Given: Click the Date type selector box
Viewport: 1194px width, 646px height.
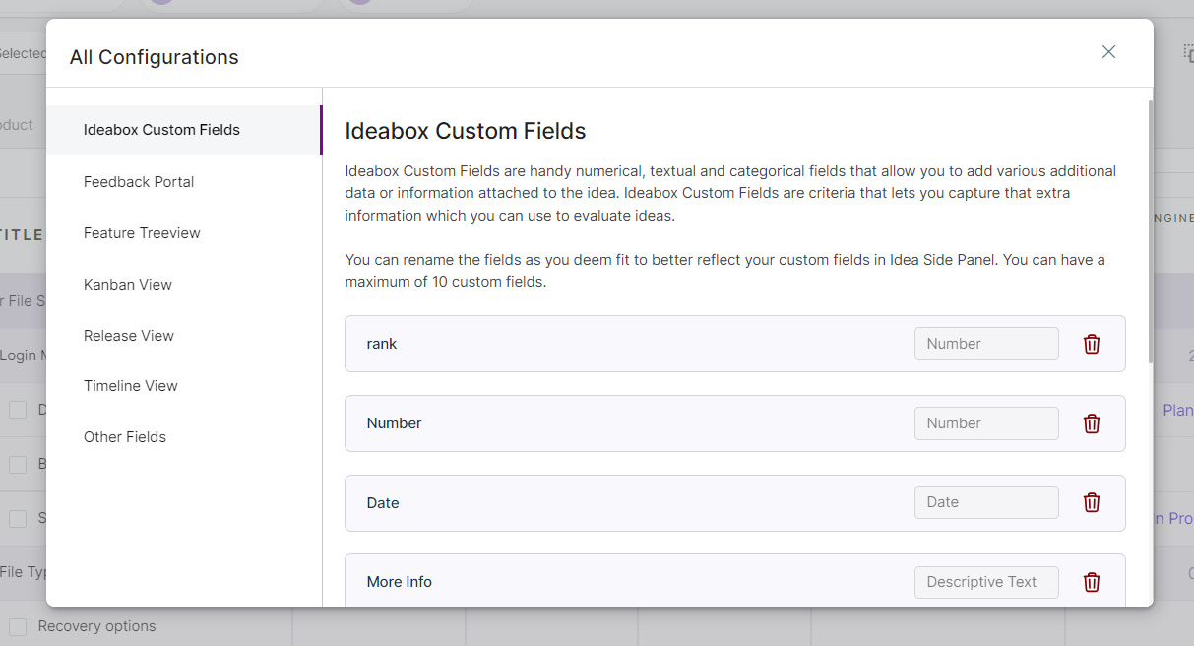Looking at the screenshot, I should click(x=985, y=502).
